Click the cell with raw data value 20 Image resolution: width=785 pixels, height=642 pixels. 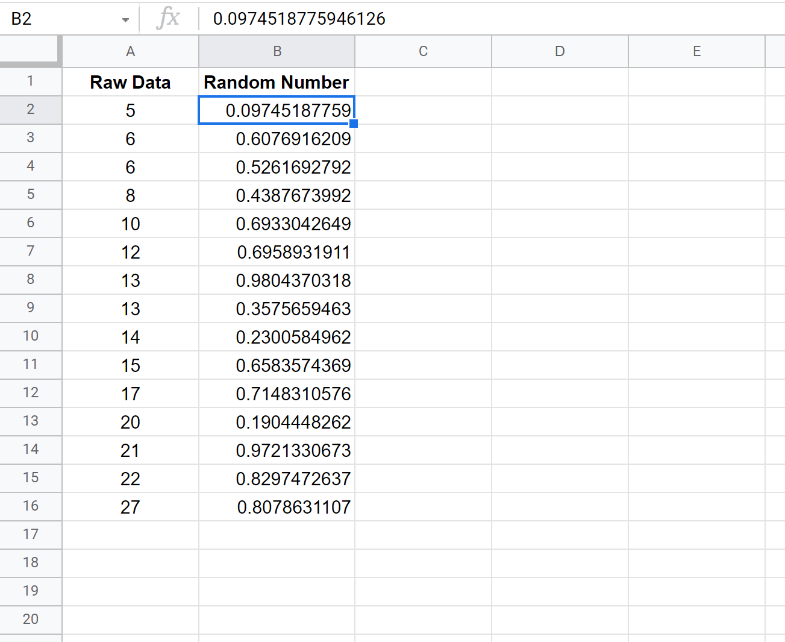[x=130, y=423]
